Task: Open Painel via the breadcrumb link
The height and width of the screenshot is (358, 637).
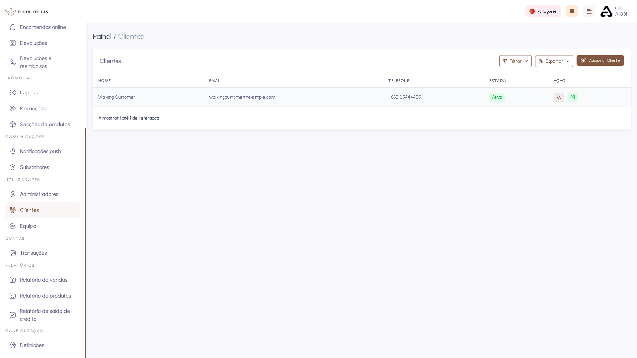Action: pos(102,37)
